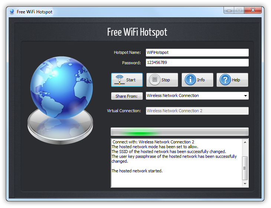
Task: Click the Virtual Connection disabled field
Action: point(197,111)
